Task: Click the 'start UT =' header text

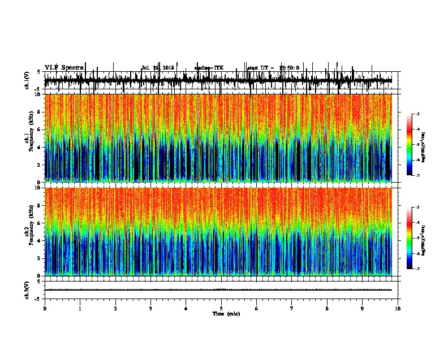Action: [261, 68]
